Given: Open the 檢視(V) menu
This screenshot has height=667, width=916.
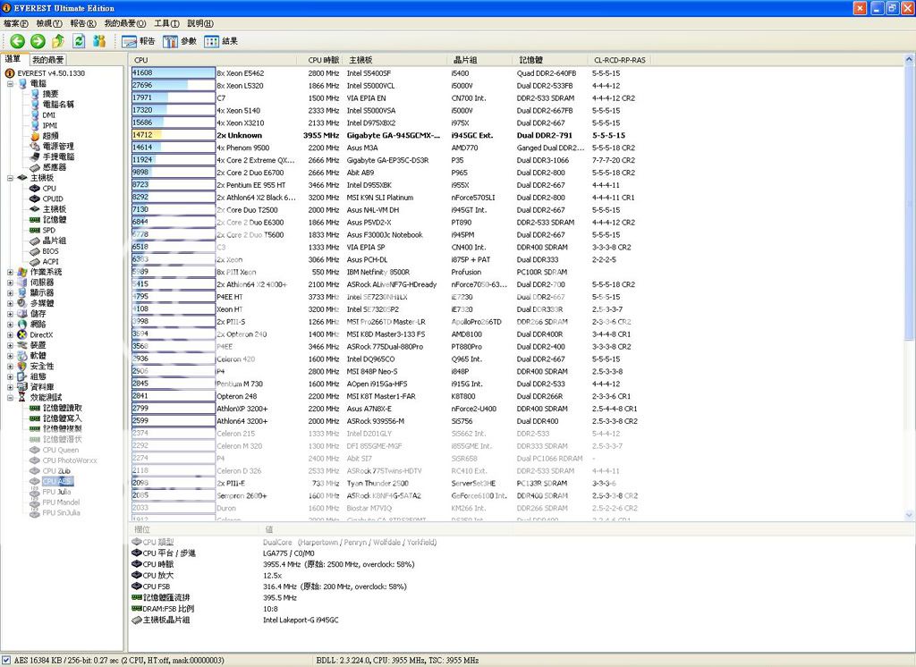Looking at the screenshot, I should click(49, 23).
